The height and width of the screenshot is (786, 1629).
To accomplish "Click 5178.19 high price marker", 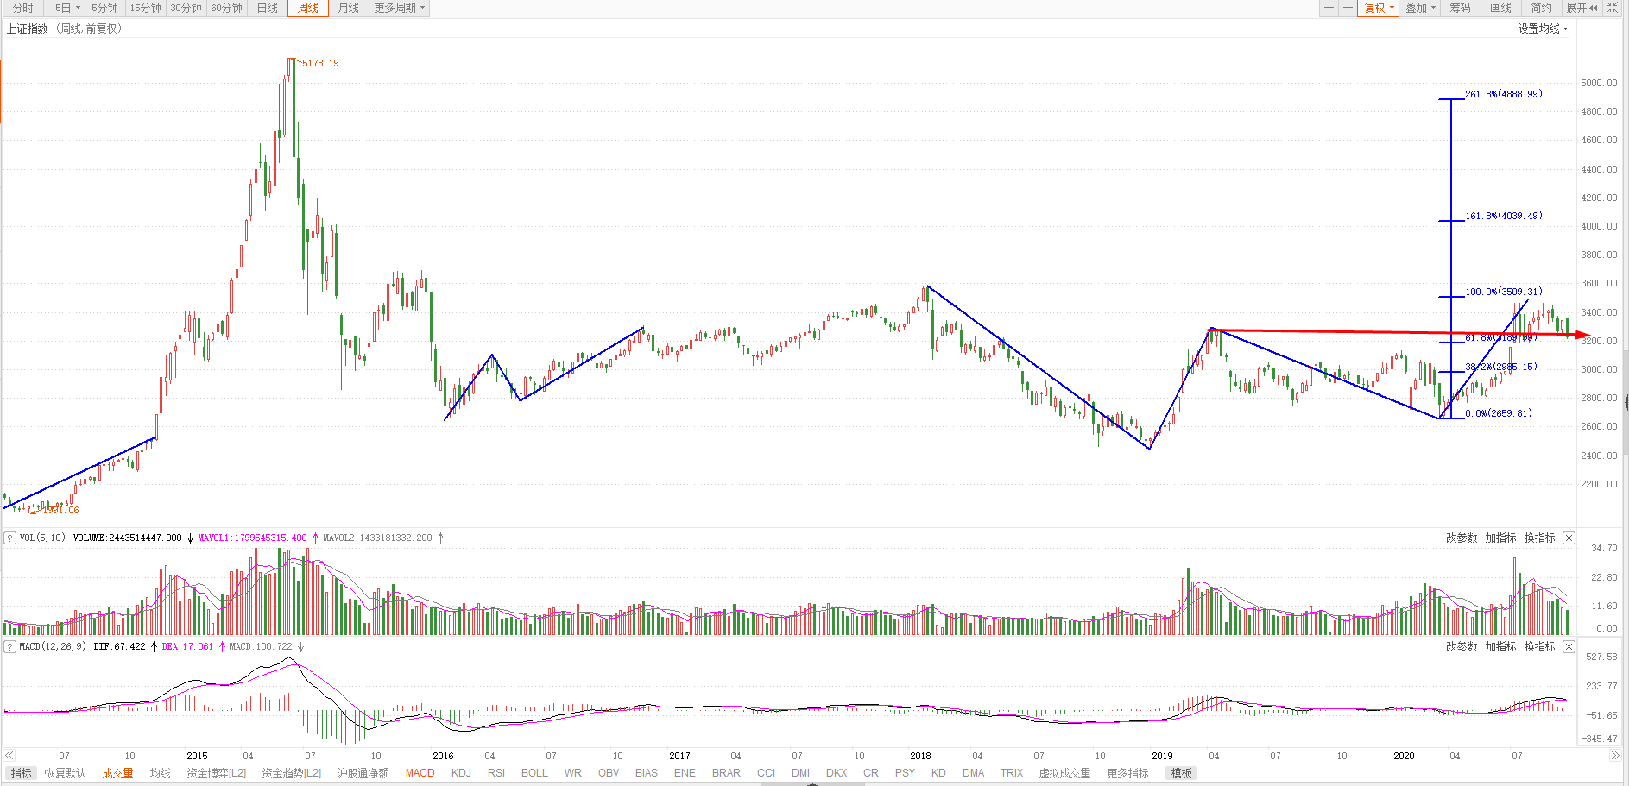I will [320, 63].
